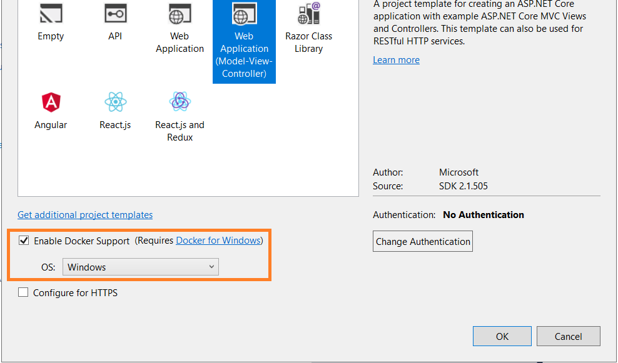Click the "SDK 2.1.505" source value
Screen dimensions: 618x363
click(x=463, y=186)
